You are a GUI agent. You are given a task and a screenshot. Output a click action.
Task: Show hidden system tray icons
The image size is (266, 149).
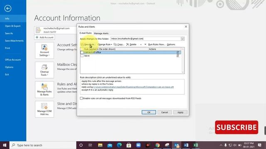[x=221, y=145]
